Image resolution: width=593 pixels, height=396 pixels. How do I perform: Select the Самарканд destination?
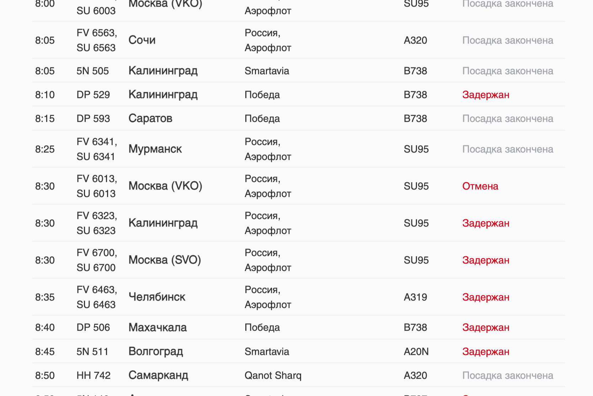point(158,375)
